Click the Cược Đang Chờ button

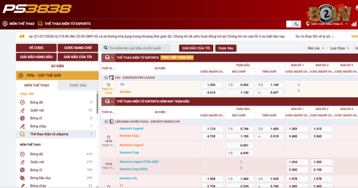click(78, 48)
